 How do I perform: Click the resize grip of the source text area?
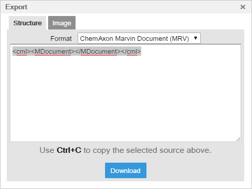[x=238, y=139]
